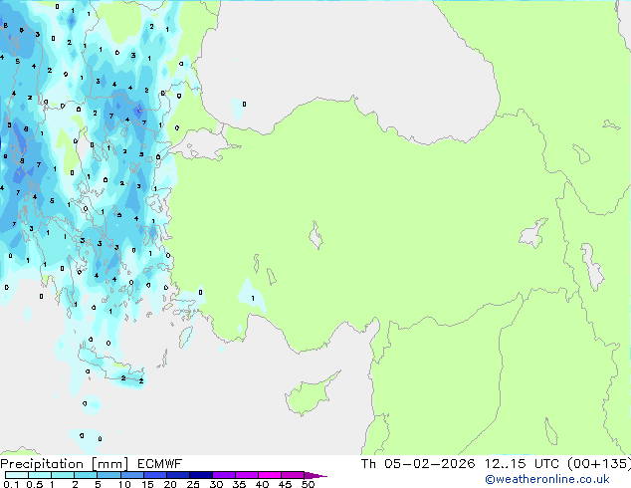Click the legend value "0.1"
The width and height of the screenshot is (631, 488).
(11, 484)
